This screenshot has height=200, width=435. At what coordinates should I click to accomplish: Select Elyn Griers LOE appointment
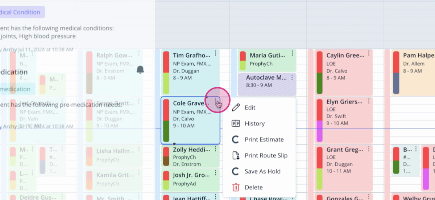(343, 120)
